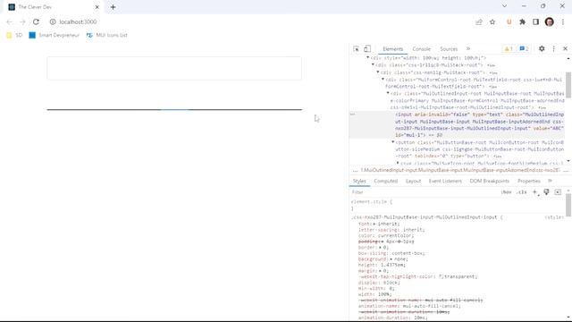Open the Extensions puzzle icon
572x322 pixels.
pos(522,21)
